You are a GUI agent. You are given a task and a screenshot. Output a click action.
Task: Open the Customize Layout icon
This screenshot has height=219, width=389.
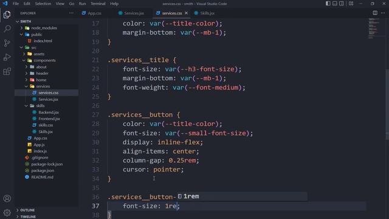(x=351, y=4)
